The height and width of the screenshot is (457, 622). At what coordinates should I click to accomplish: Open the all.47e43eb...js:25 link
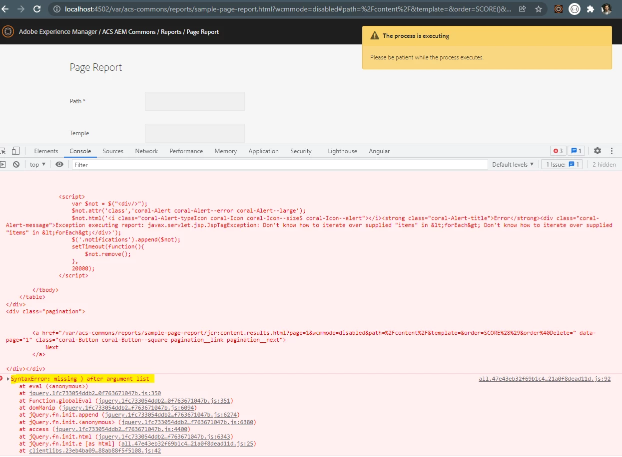tap(188, 444)
